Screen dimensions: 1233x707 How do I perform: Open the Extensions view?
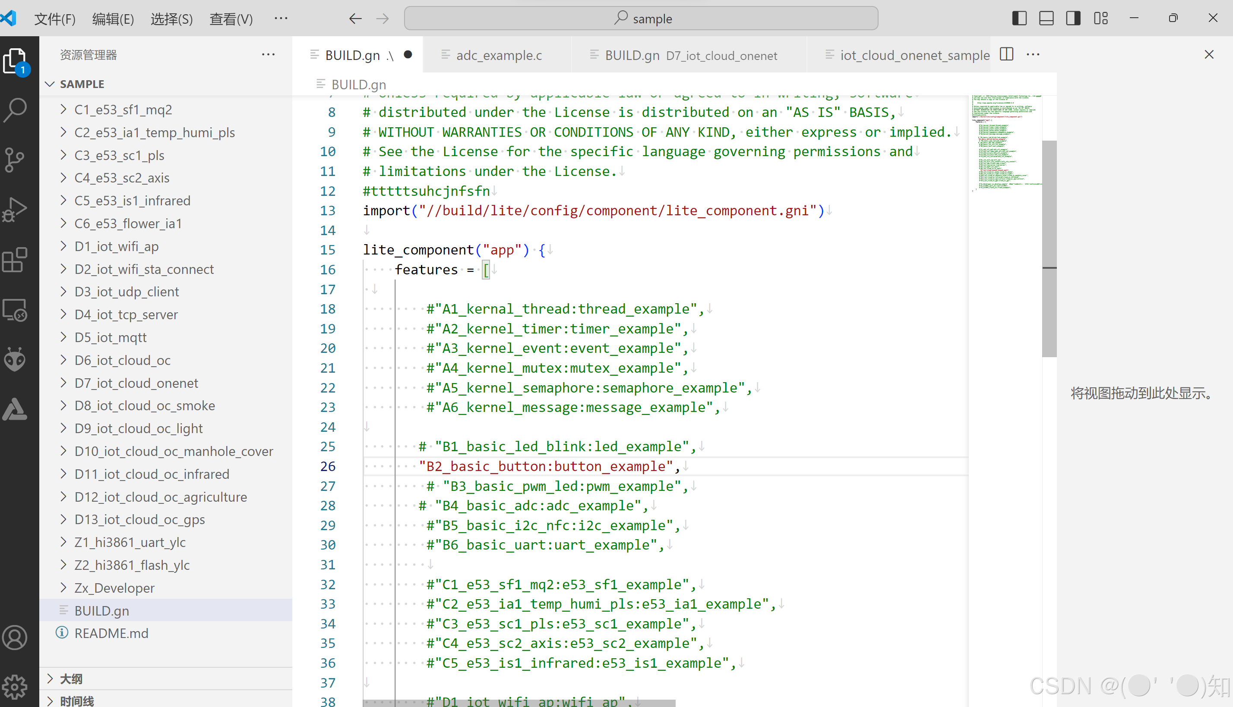click(x=15, y=260)
